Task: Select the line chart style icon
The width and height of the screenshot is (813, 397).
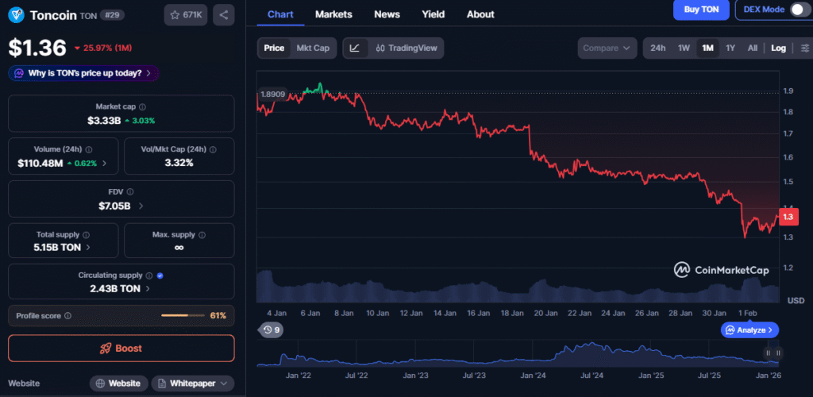Action: [x=354, y=48]
